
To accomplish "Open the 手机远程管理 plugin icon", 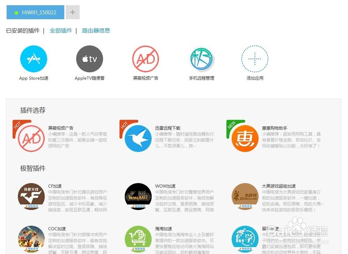I will tap(202, 59).
